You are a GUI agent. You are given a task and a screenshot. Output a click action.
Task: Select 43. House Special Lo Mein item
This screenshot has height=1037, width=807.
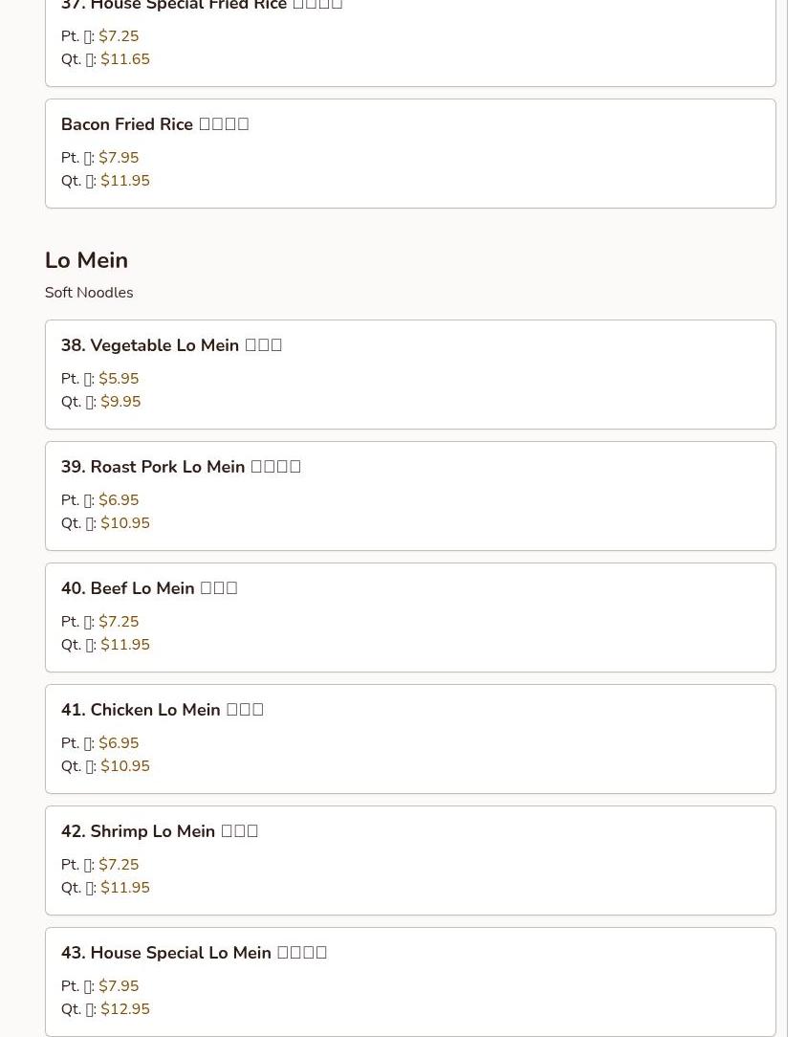pyautogui.click(x=410, y=982)
